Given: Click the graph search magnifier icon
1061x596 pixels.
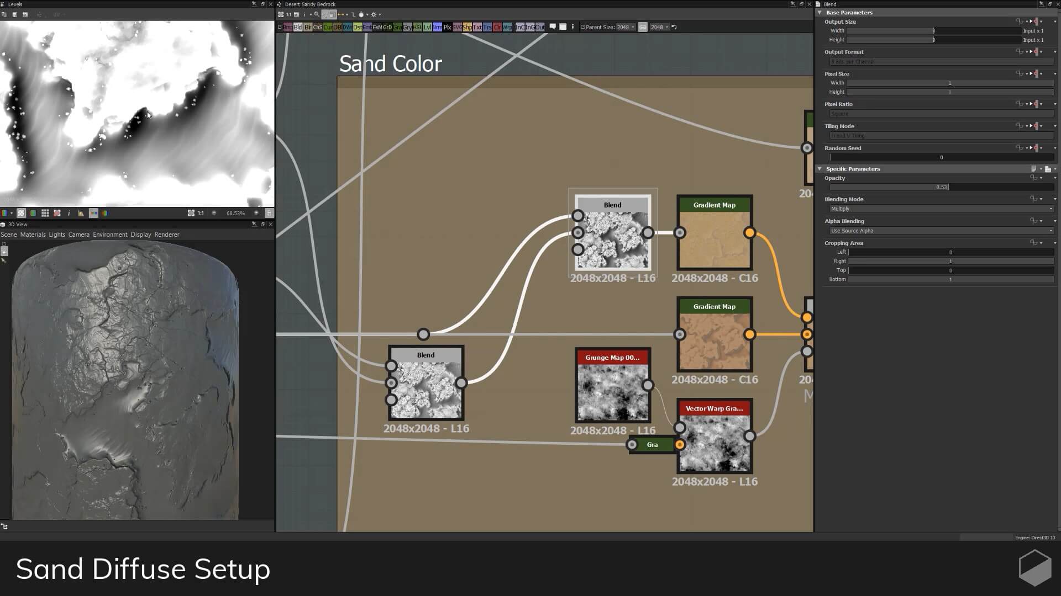Looking at the screenshot, I should click(x=317, y=14).
